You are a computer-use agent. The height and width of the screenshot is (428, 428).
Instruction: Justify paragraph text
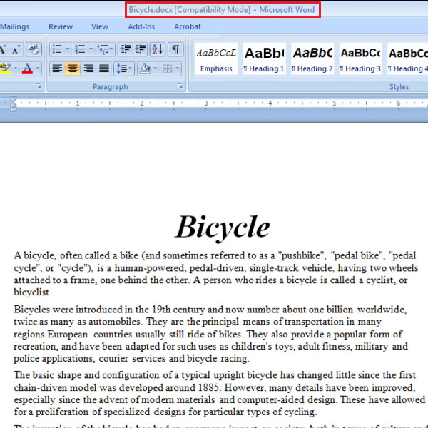(x=103, y=68)
